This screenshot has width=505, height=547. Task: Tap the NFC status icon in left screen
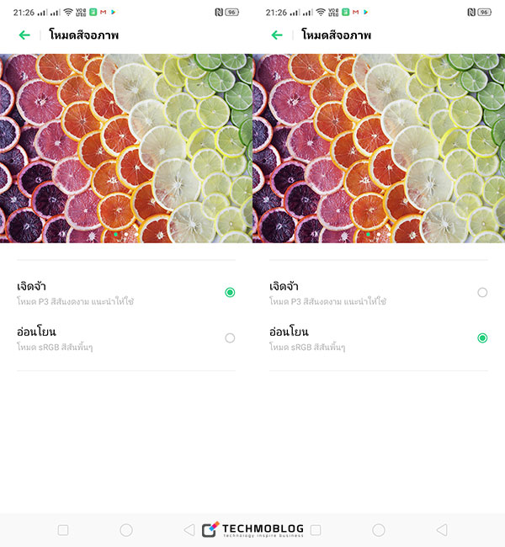[219, 13]
